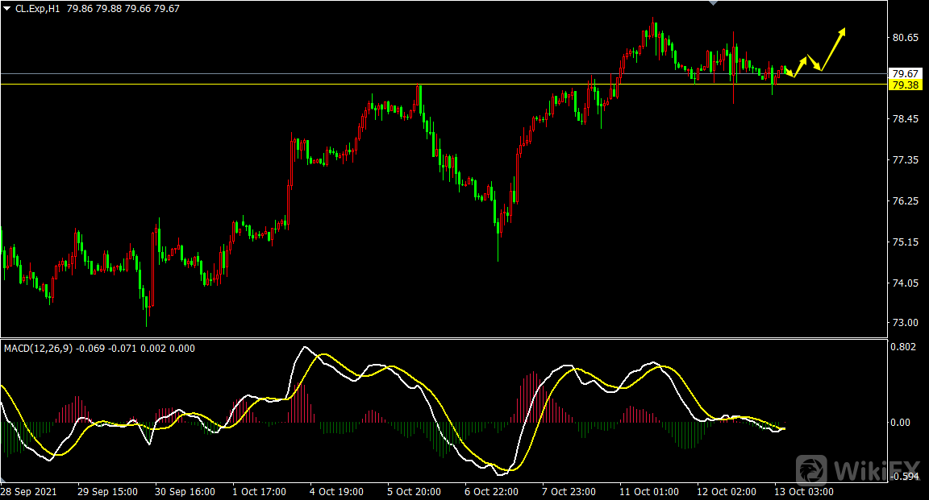Click the -0.594 MACD scale value
Image resolution: width=929 pixels, height=500 pixels.
tap(904, 477)
